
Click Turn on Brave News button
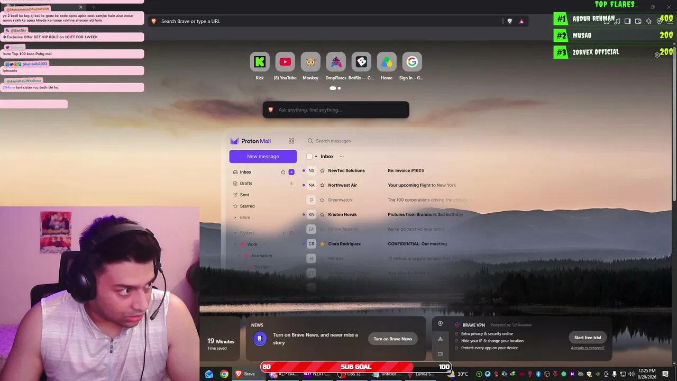point(393,339)
